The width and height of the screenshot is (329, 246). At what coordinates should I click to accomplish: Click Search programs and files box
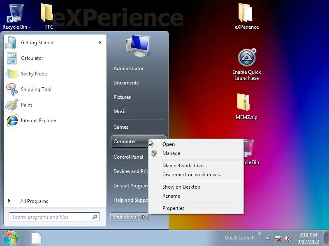coord(54,217)
